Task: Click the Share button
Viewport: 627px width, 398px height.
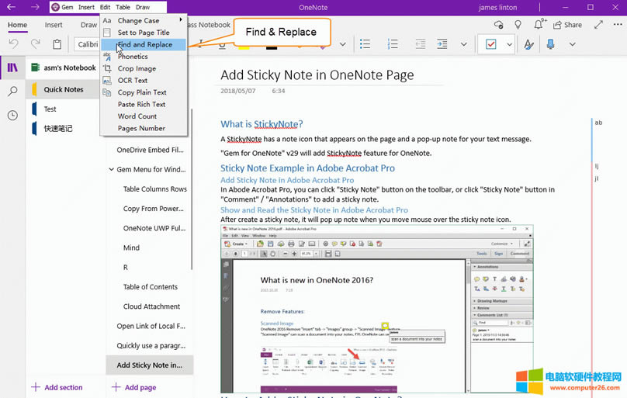Action: (567, 25)
